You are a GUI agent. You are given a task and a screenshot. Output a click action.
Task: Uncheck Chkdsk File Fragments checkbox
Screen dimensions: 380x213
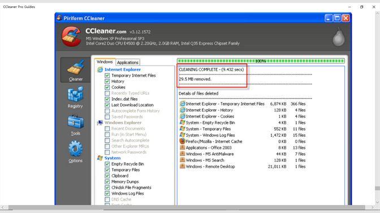pos(107,188)
